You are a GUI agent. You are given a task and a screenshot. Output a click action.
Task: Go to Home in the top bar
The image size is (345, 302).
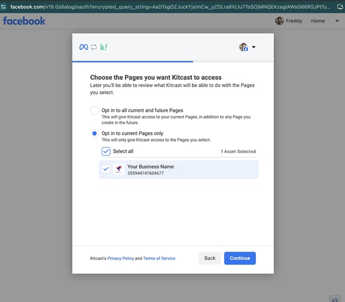[x=318, y=21]
